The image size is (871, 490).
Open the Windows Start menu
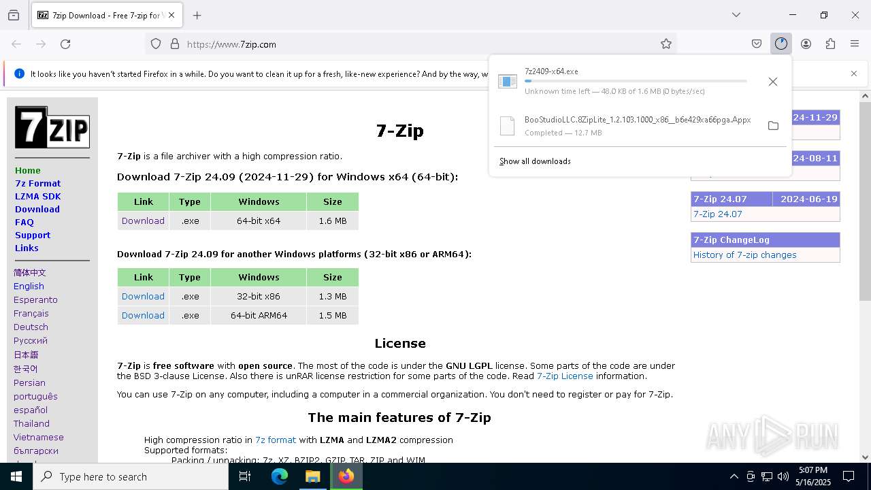pyautogui.click(x=16, y=476)
